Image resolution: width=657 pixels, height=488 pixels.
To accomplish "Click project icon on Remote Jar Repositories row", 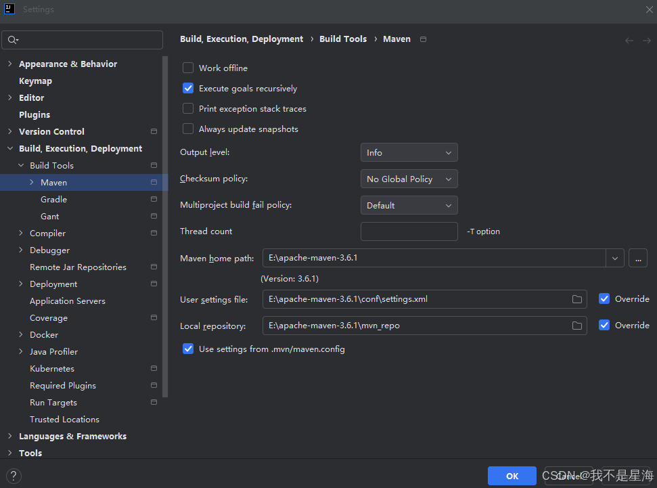I will click(154, 267).
